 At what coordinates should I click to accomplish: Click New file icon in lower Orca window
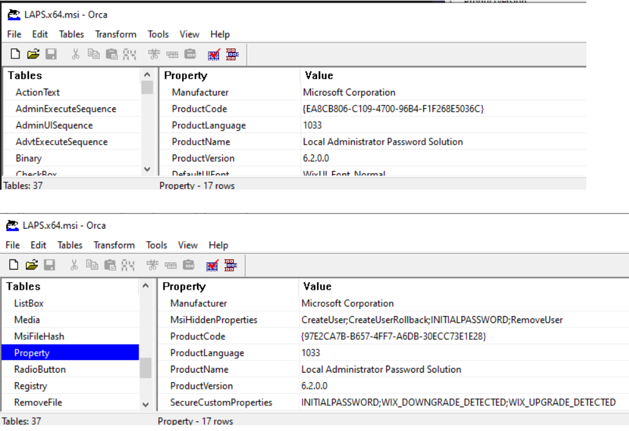coord(14,265)
